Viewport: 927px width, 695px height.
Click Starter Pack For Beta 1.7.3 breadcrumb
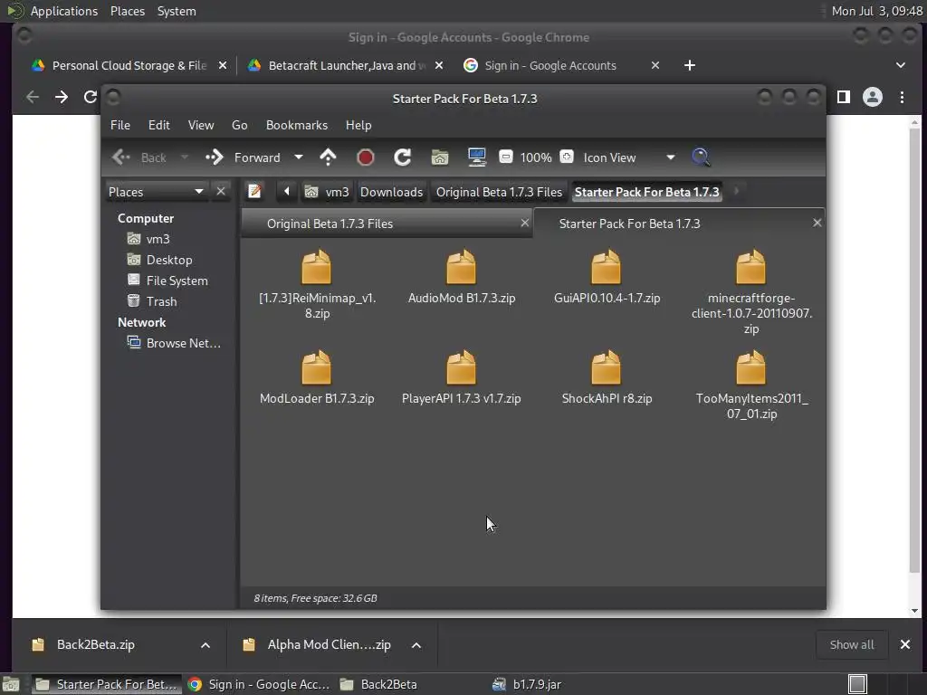click(646, 192)
